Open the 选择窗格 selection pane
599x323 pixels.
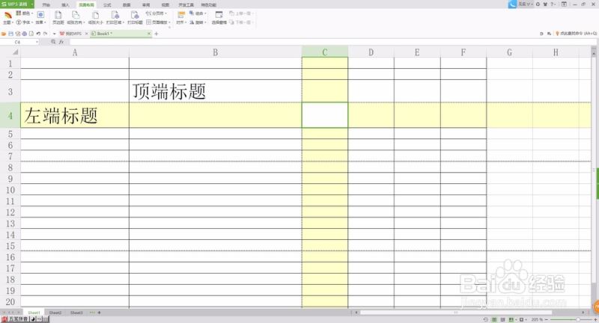click(x=219, y=18)
